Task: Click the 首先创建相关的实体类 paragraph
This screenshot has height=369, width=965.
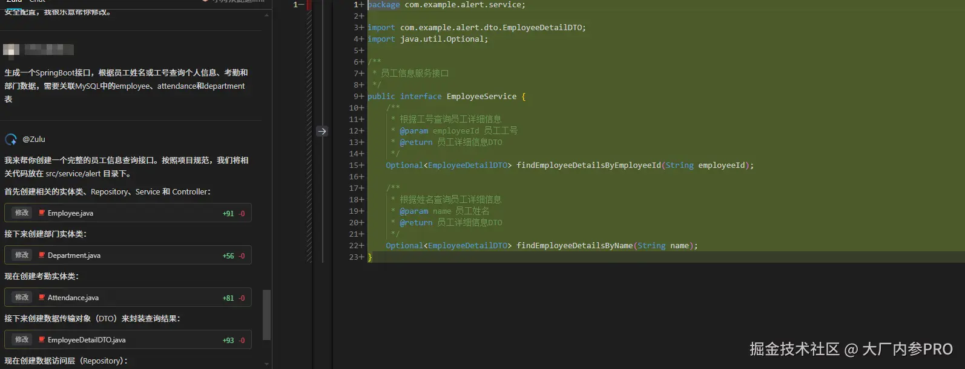Action: point(108,191)
